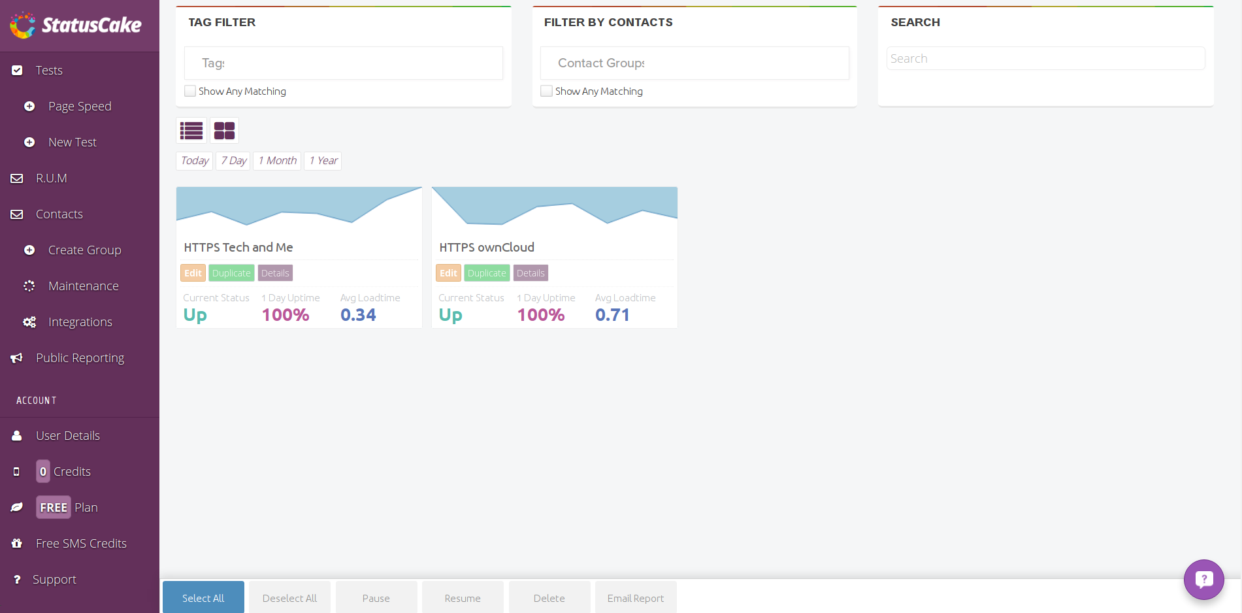Select the 1 Year time range
Screen dimensions: 1242x613
(x=323, y=161)
